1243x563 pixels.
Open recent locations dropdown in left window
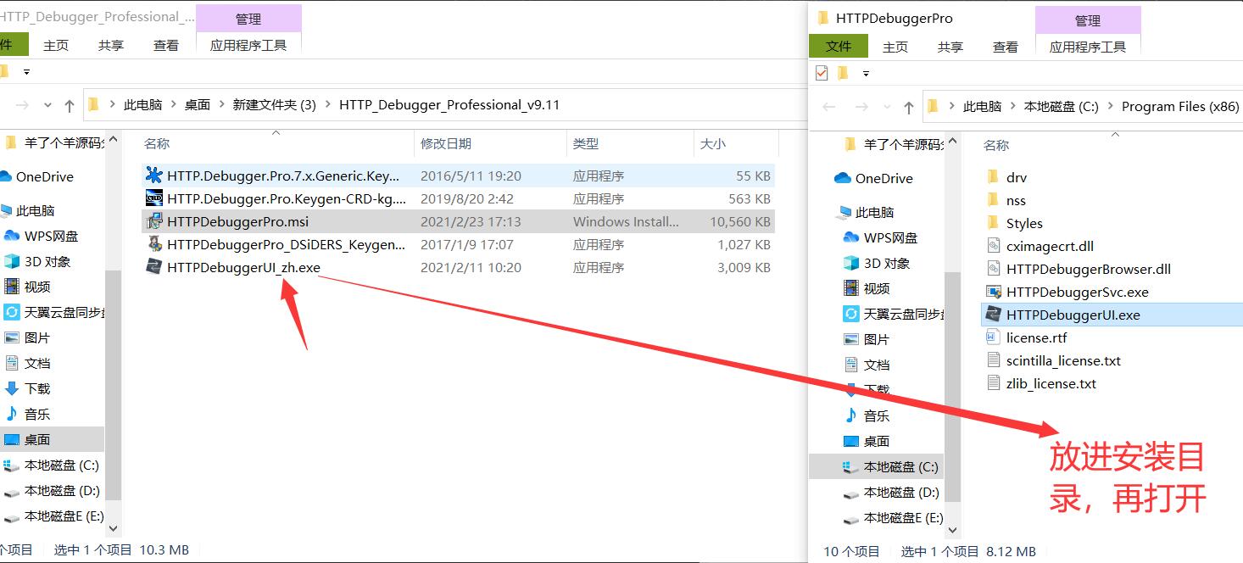(x=47, y=105)
